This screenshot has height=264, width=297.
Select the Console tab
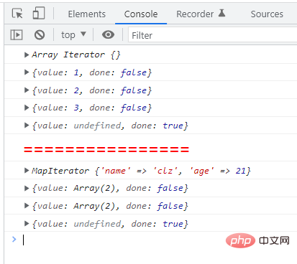coord(141,14)
